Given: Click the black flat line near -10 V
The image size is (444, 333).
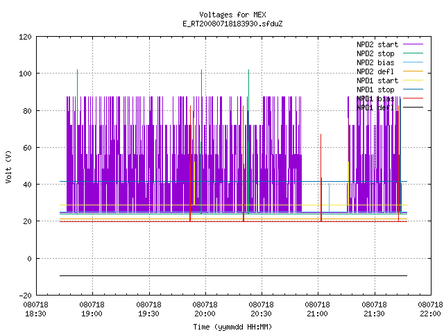Looking at the screenshot, I should [233, 275].
